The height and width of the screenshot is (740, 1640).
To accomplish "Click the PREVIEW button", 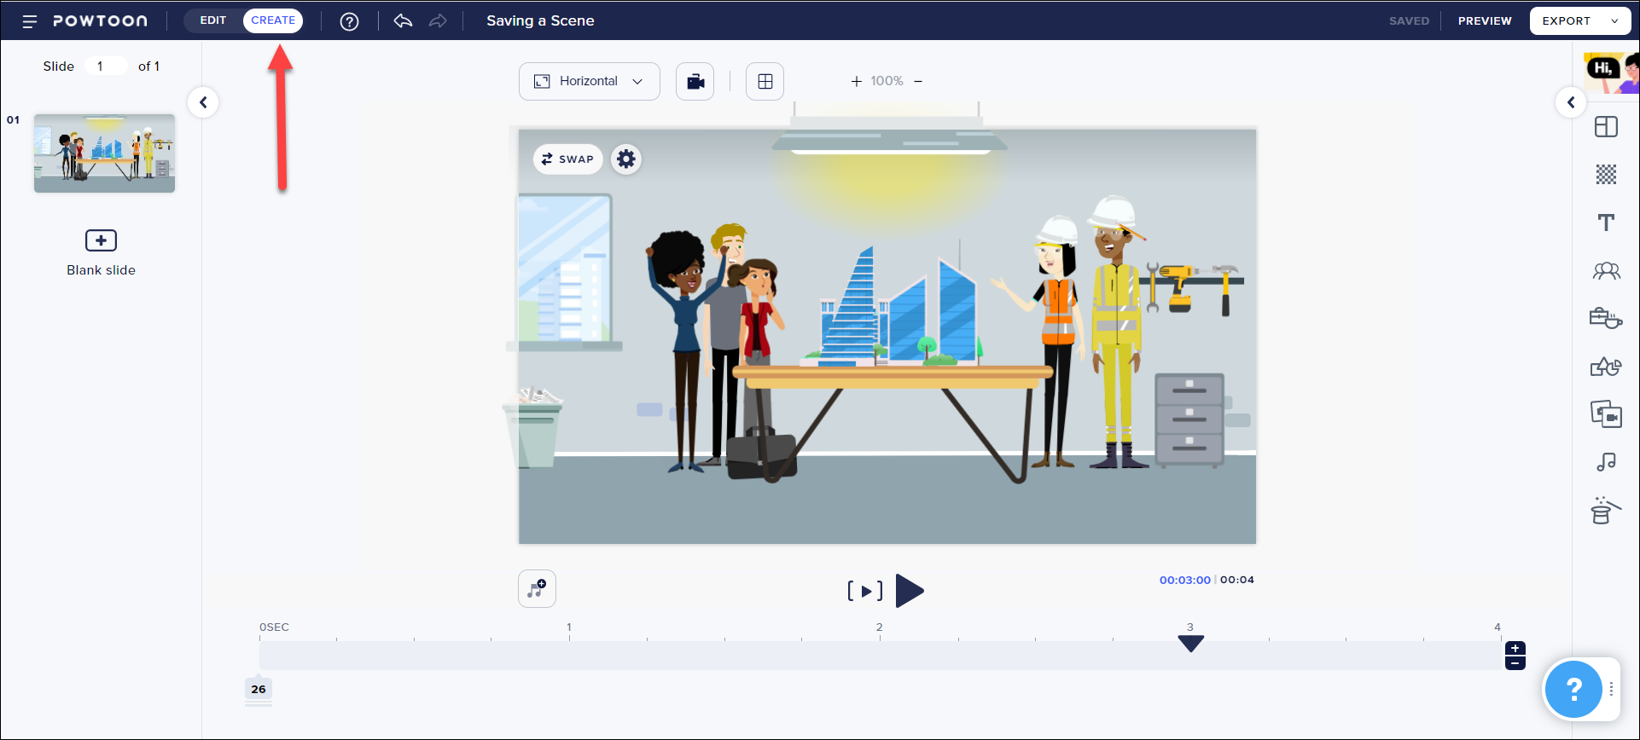I will click(1485, 20).
